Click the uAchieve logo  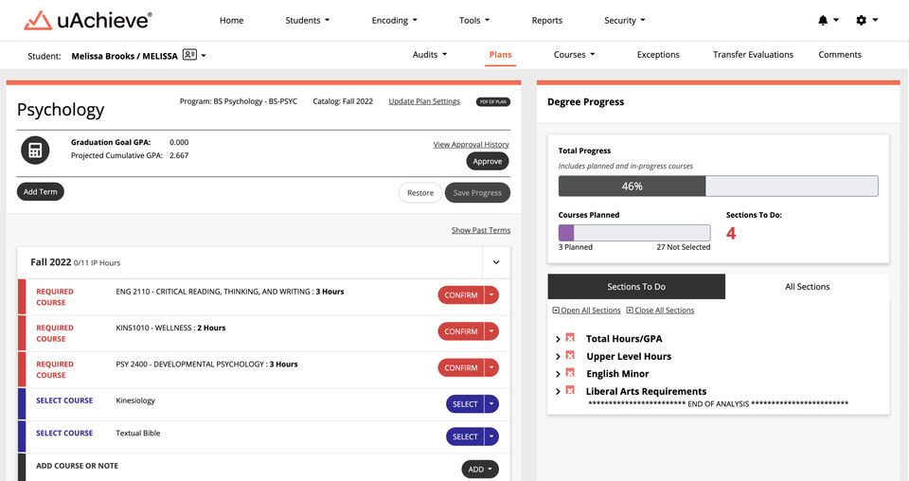[x=87, y=20]
